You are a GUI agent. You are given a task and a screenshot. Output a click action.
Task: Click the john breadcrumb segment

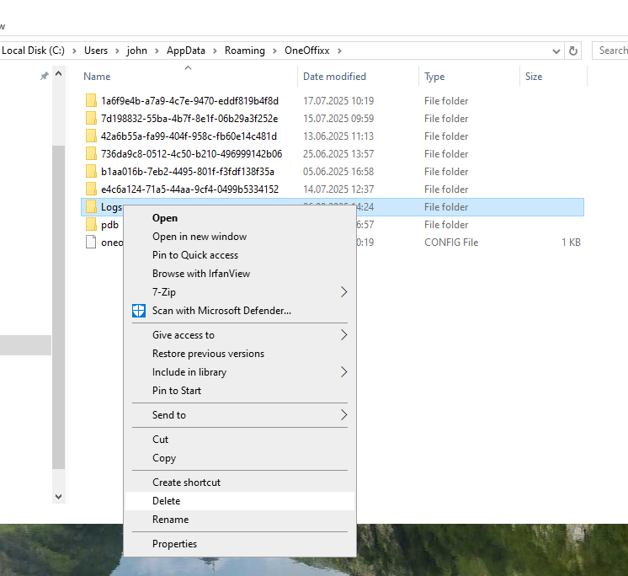(137, 51)
